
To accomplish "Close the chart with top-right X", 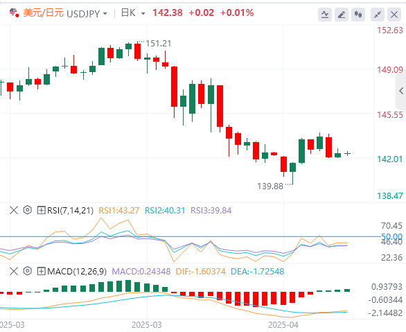I will coord(394,15).
